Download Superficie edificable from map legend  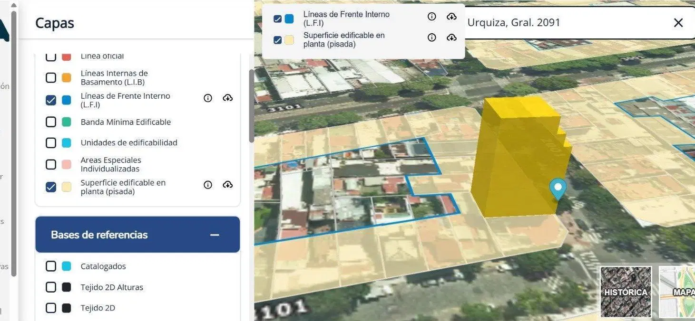(x=451, y=38)
